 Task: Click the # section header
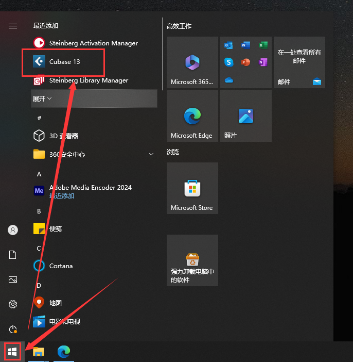[x=39, y=119]
